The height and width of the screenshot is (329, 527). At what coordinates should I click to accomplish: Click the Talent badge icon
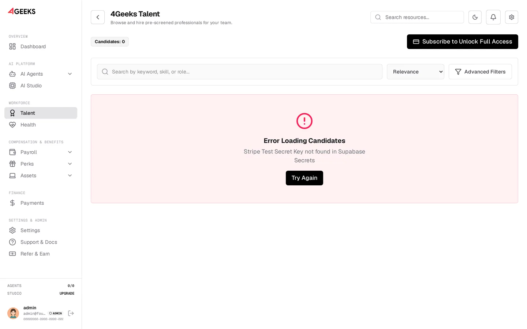point(12,113)
